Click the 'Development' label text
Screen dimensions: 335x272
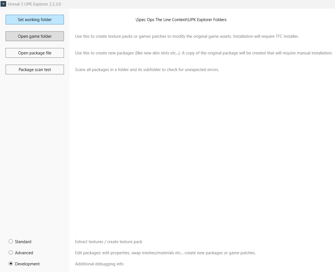(x=27, y=264)
